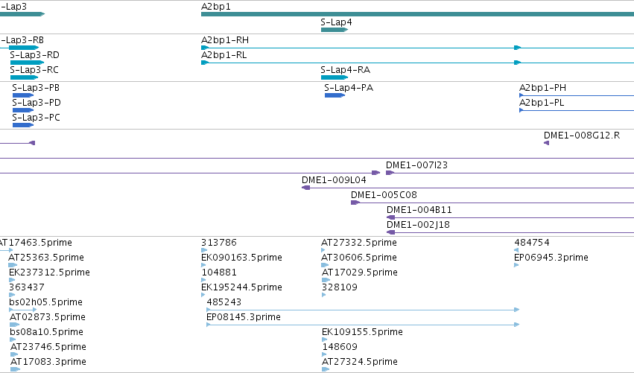634x373 pixels.
Task: Select the S-Lap4 gene bar
Action: (x=335, y=30)
